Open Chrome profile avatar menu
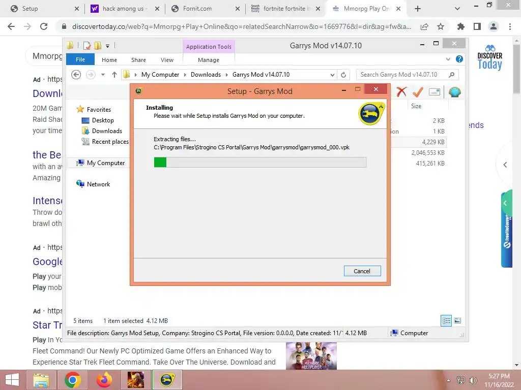This screenshot has height=390, width=521. [494, 26]
